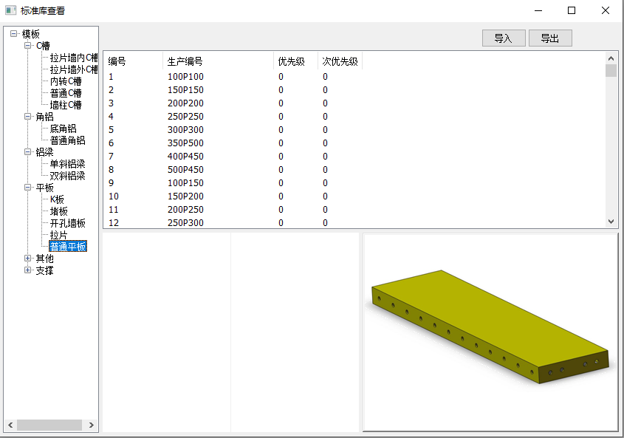Collapse the 角铝 tree branch
This screenshot has width=624, height=438.
pyautogui.click(x=28, y=117)
